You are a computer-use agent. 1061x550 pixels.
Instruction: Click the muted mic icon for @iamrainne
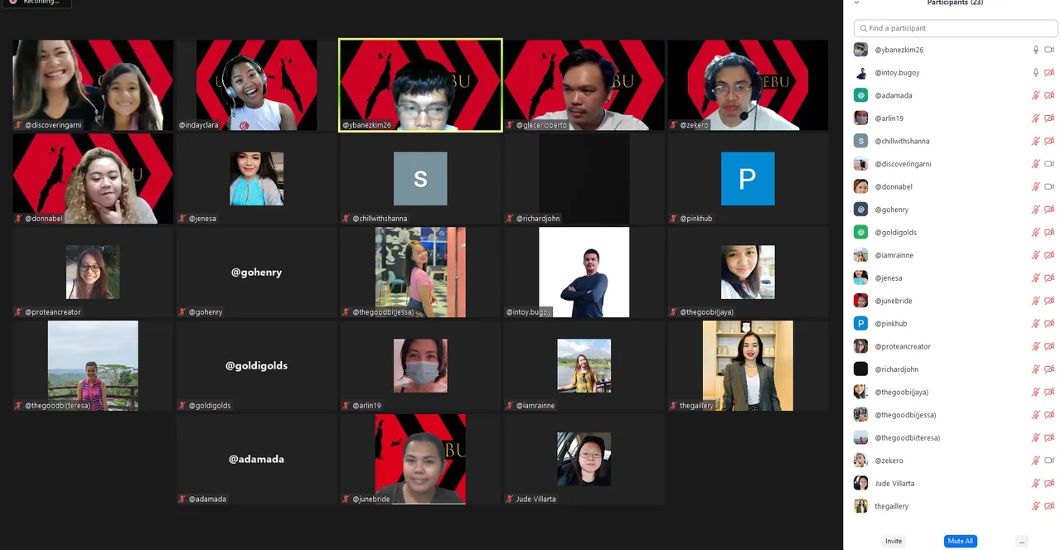1035,255
